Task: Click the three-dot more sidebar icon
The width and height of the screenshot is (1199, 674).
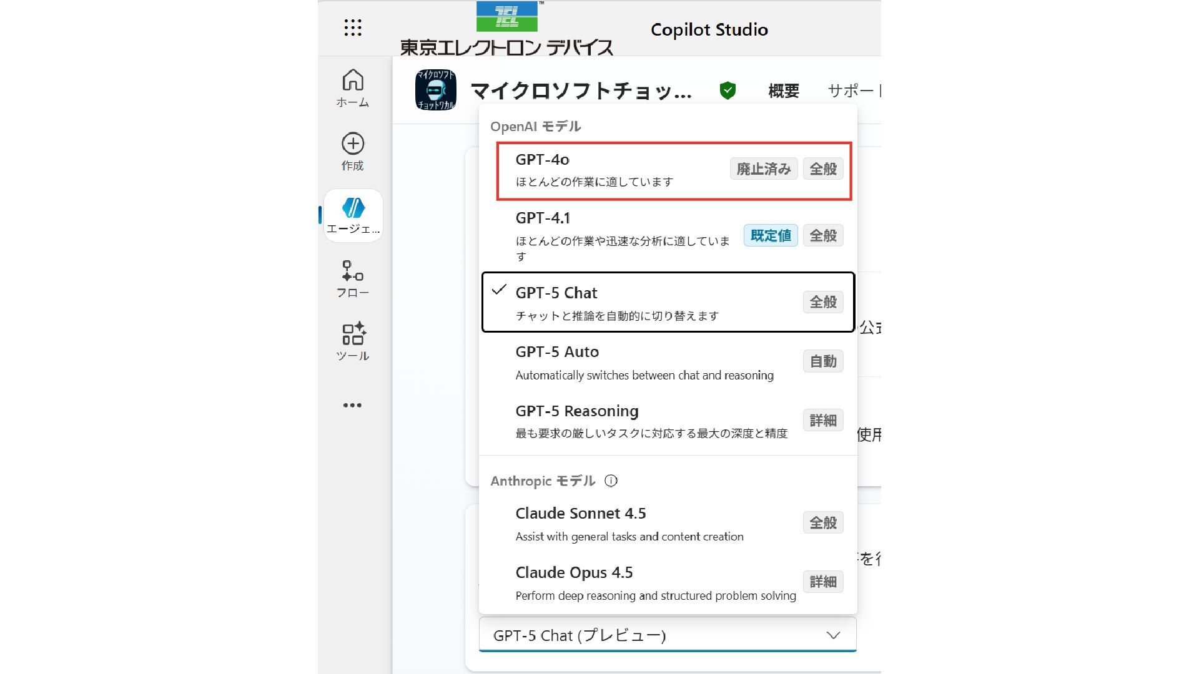Action: point(352,406)
